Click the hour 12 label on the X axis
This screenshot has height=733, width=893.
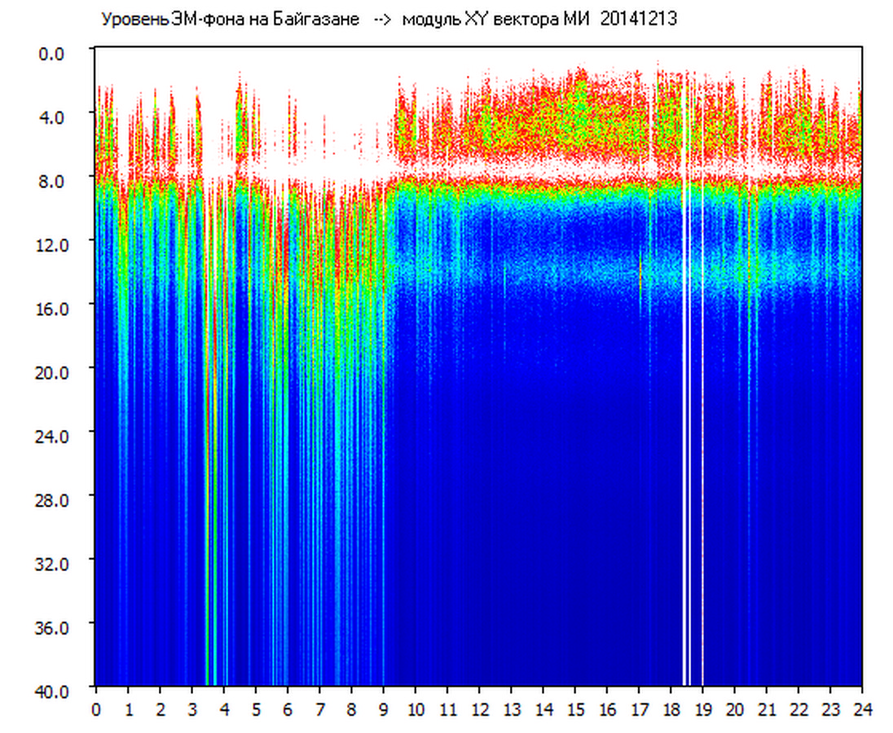480,709
